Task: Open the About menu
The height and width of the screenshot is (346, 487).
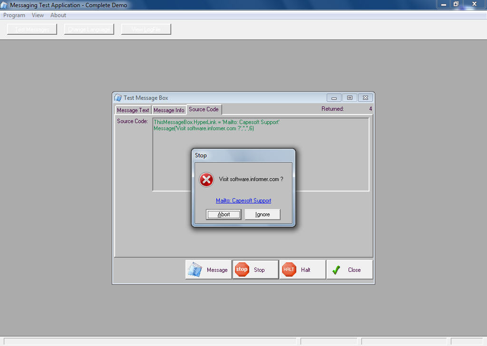Action: [58, 15]
